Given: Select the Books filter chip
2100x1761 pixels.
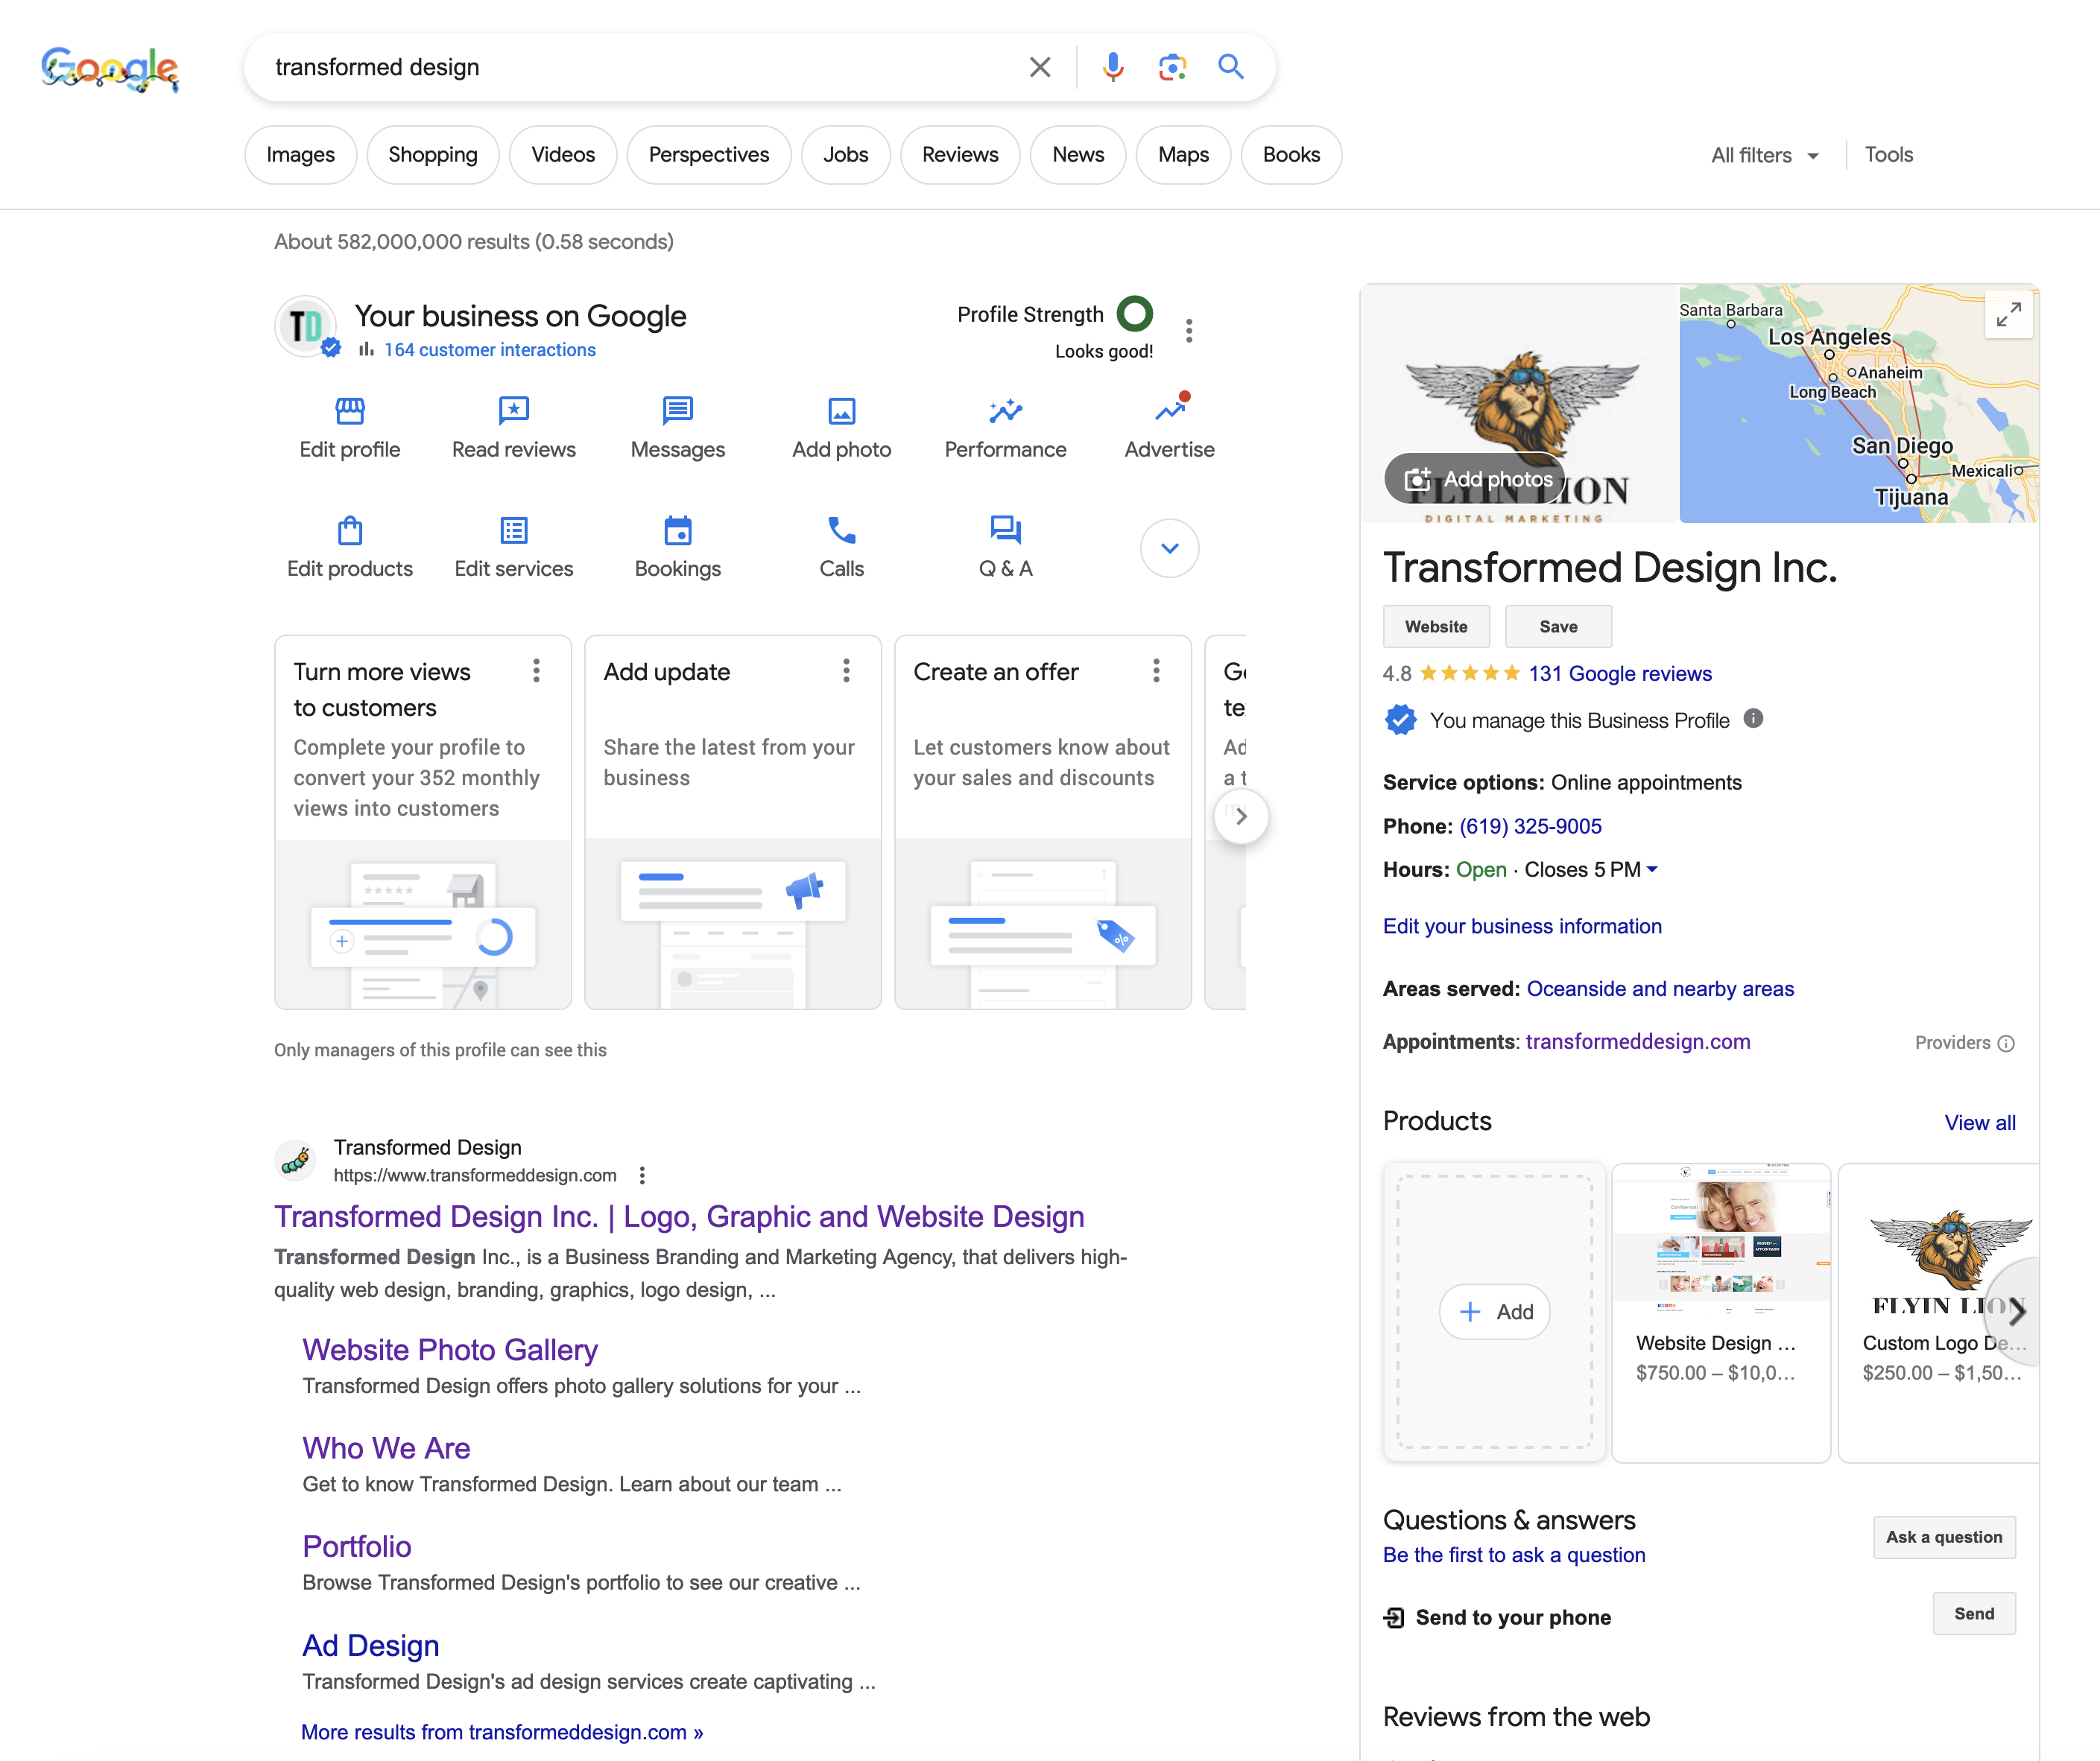Looking at the screenshot, I should (1291, 155).
